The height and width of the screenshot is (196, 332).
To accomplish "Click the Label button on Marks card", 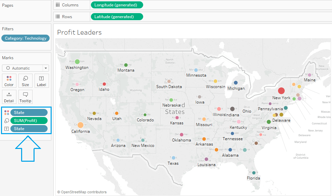I will [x=41, y=81].
